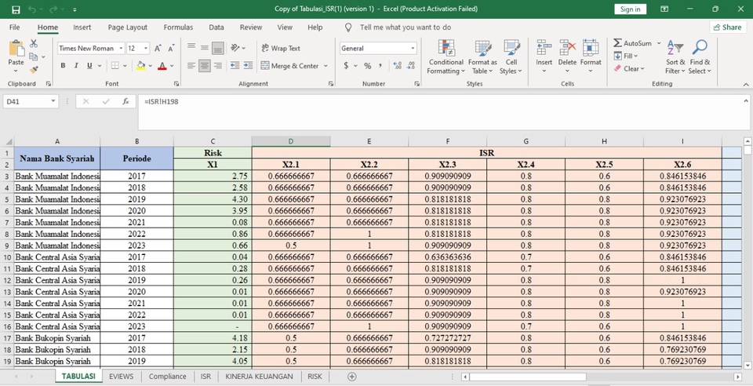The image size is (753, 386).
Task: Click AutoSum button
Action: [633, 43]
